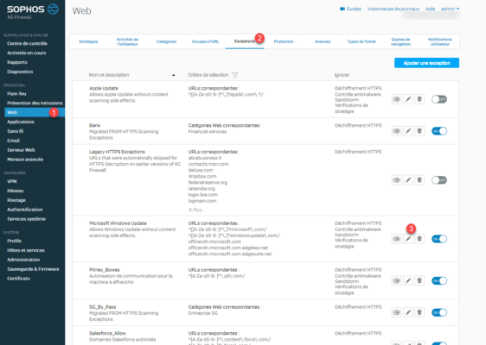Image resolution: width=486 pixels, height=345 pixels.
Task: Preview the Bank exception with eye icon
Action: point(396,131)
